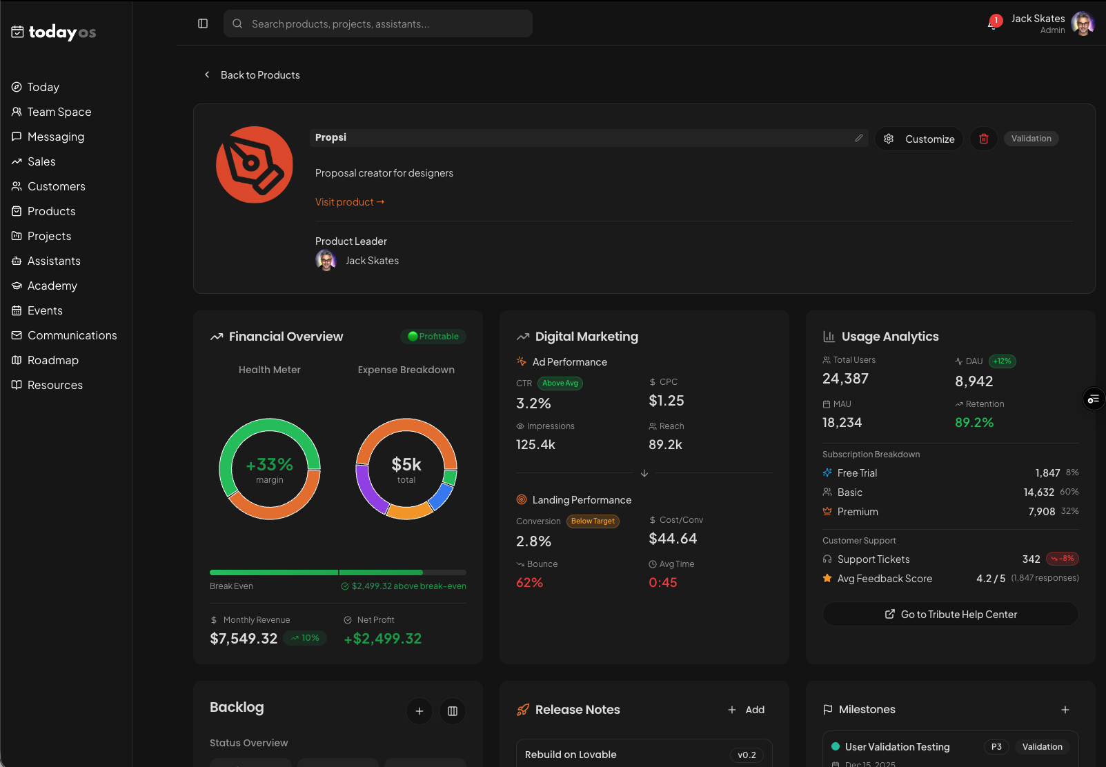Viewport: 1106px width, 767px height.
Task: Click the Communications envelope icon
Action: (x=17, y=335)
